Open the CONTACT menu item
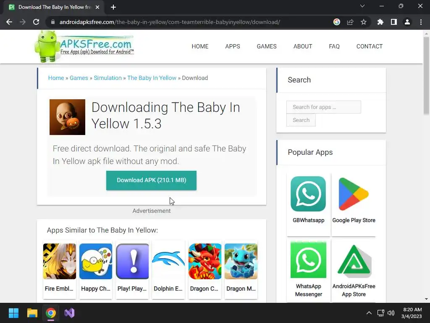Viewport: 430px width, 323px height. pyautogui.click(x=370, y=46)
